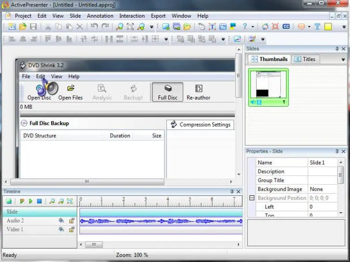Insert an Image annotation
The width and height of the screenshot is (350, 262).
tap(223, 27)
